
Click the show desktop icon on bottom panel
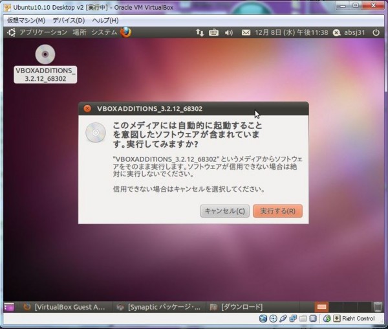[9, 307]
